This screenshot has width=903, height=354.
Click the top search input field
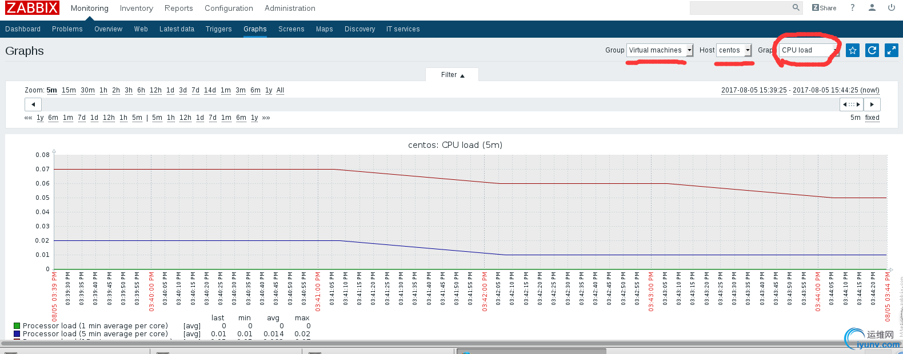[740, 7]
